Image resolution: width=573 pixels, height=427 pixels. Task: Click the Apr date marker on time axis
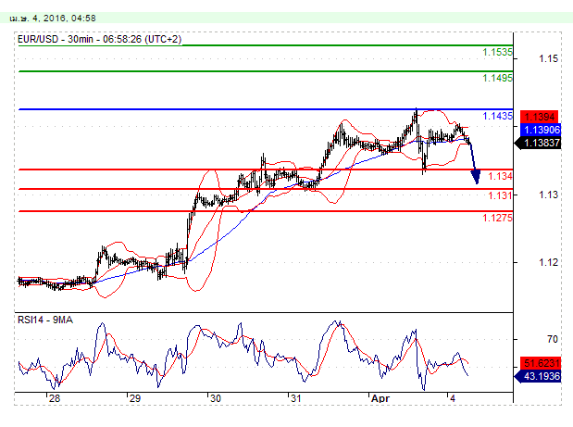pos(380,397)
